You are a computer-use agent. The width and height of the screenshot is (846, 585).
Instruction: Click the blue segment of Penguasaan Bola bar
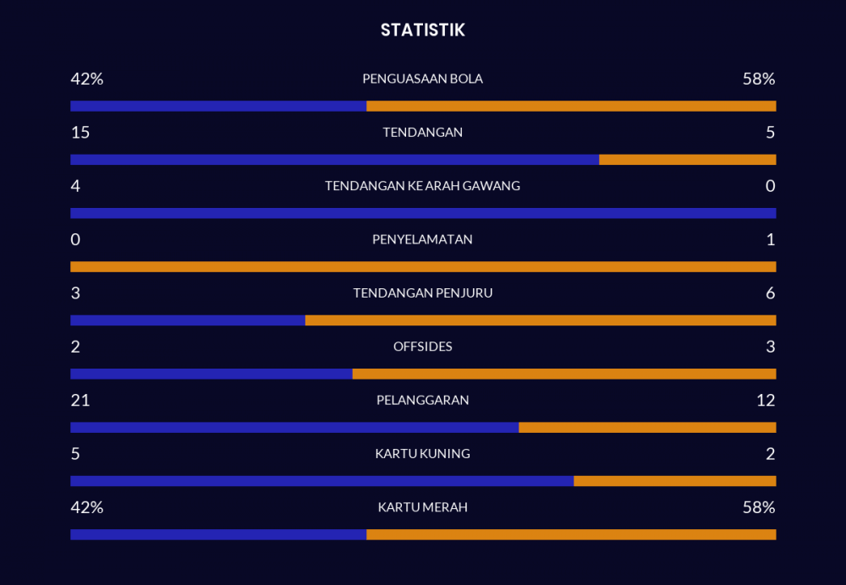pyautogui.click(x=218, y=107)
